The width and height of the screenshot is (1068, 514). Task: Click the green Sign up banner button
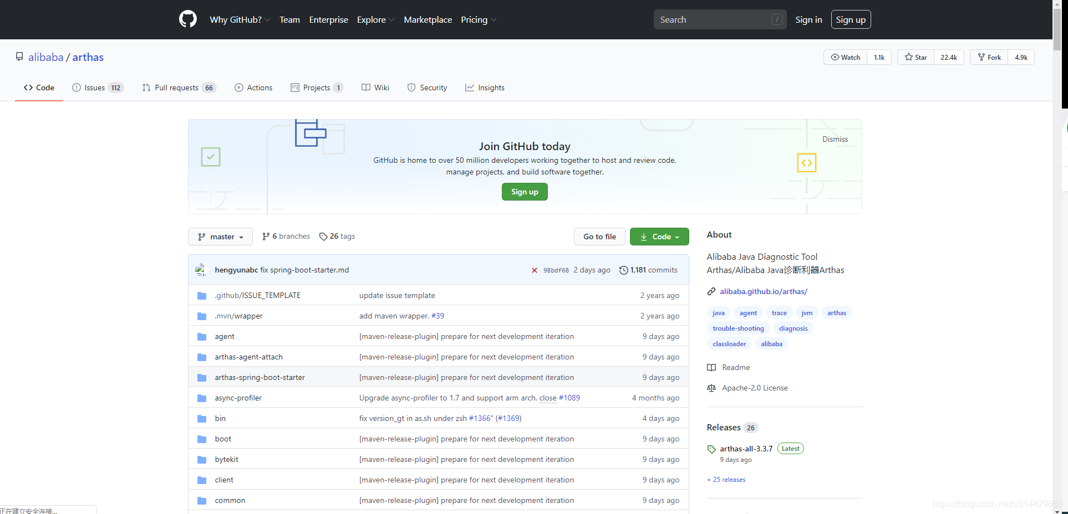click(525, 192)
